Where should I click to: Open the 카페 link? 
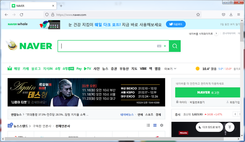coord(26,69)
